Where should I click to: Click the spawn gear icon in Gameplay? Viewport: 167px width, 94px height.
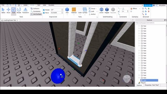click(x=131, y=11)
